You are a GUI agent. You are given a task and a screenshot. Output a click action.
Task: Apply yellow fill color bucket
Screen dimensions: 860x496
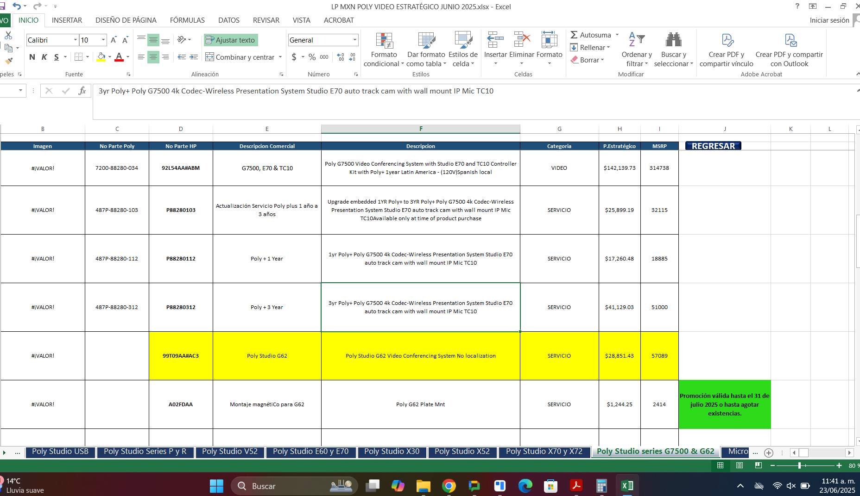[x=101, y=57]
